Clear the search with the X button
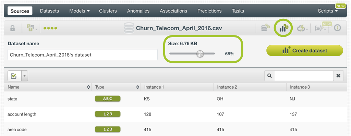Image resolution: width=351 pixels, height=136 pixels. tap(338, 76)
